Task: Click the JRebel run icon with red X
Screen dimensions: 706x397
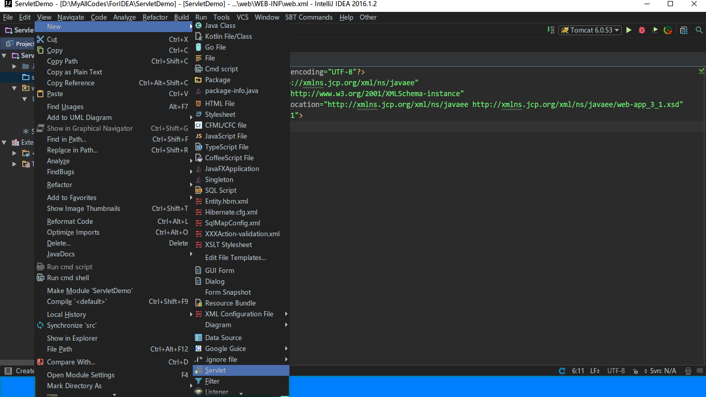Action: tap(668, 30)
